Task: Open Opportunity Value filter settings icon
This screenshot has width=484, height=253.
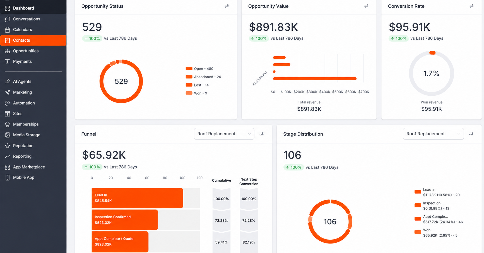Action: point(366,6)
